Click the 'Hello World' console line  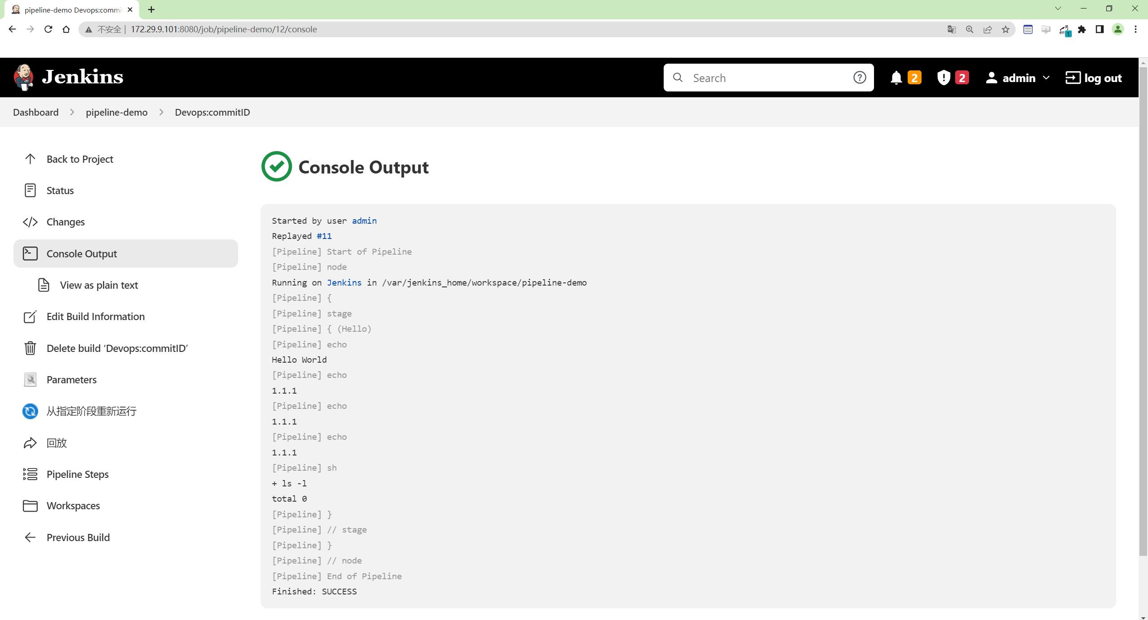tap(299, 360)
